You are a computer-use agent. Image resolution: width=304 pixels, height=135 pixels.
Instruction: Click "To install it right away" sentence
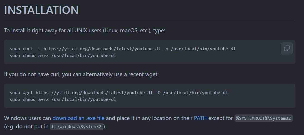point(85,31)
